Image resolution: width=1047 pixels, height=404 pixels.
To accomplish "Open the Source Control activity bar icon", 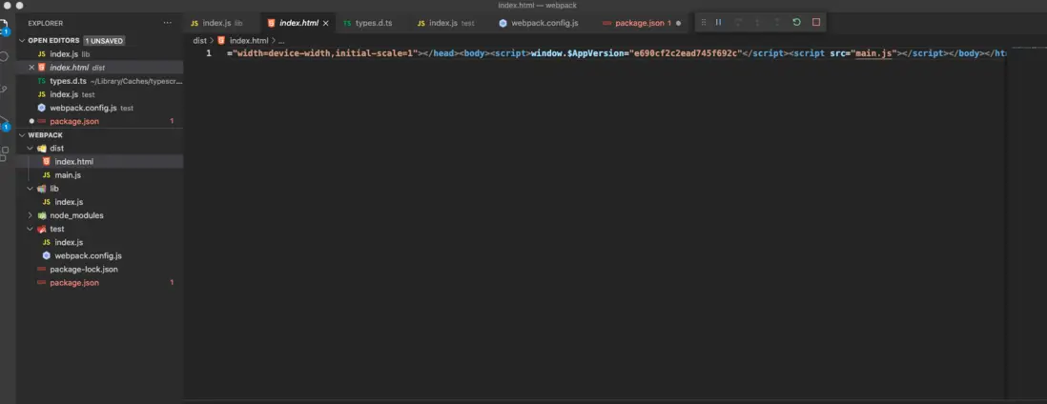I will (x=5, y=89).
